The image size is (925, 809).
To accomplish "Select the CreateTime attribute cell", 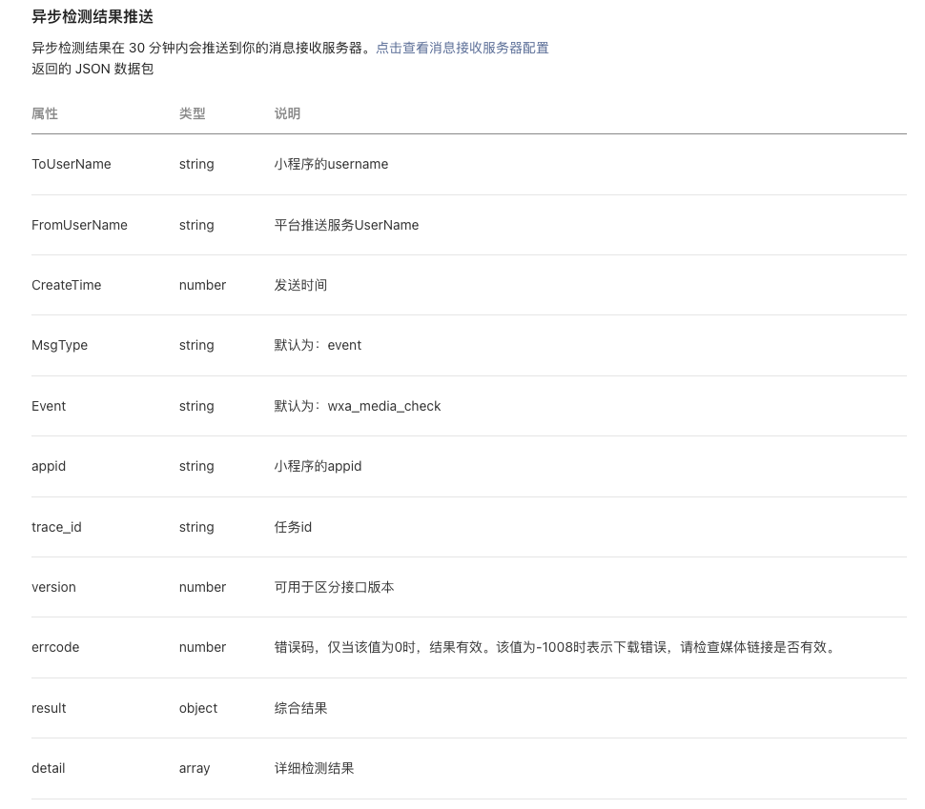I will tap(67, 285).
